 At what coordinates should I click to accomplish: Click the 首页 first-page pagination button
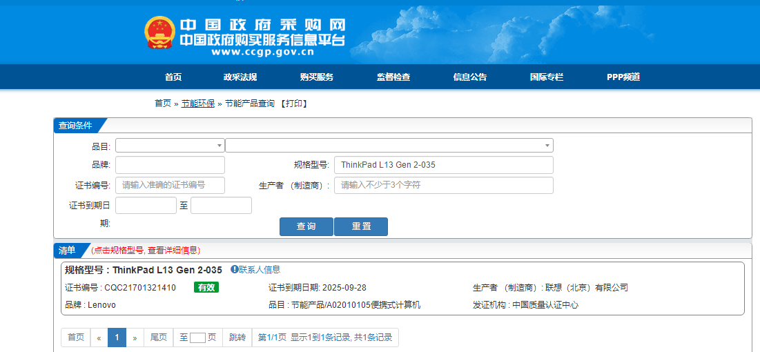(x=76, y=338)
